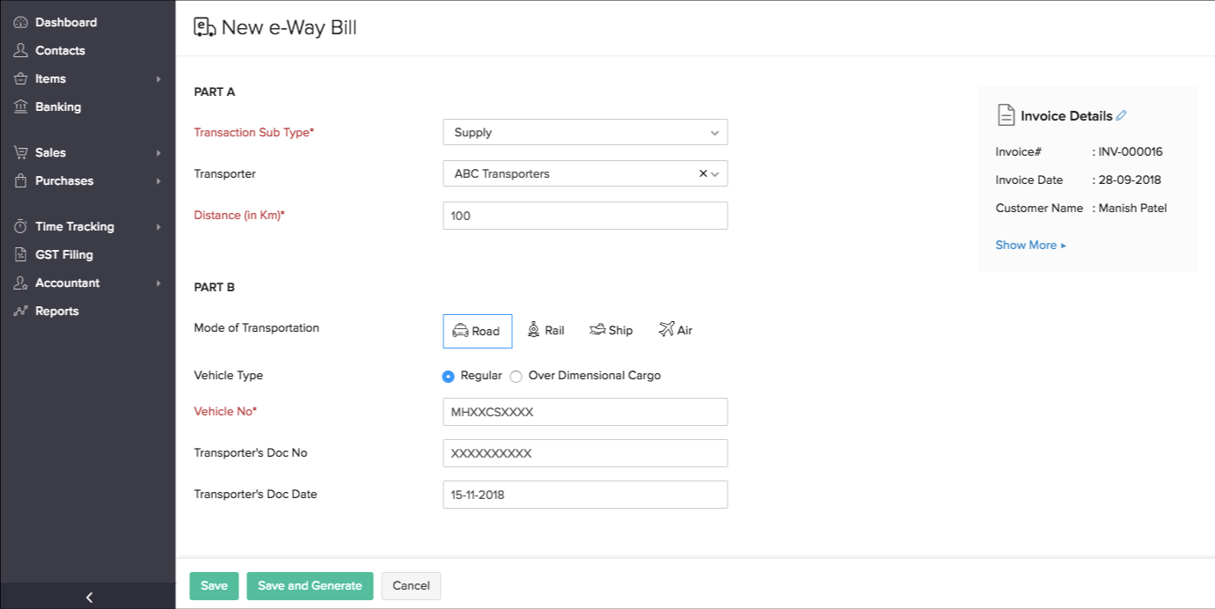Choose Ship as mode of transportation
1215x609 pixels.
(x=611, y=330)
